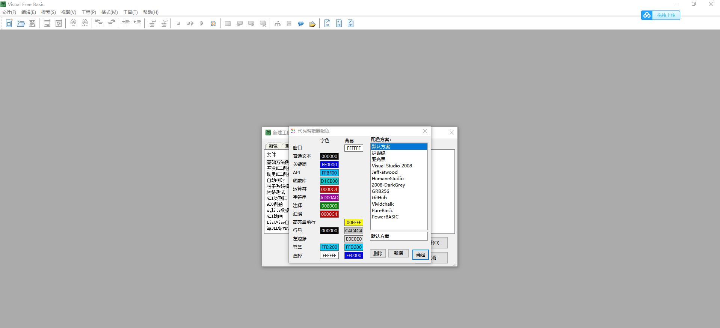720x328 pixels.
Task: Select the GitHub color scheme
Action: tap(399, 198)
